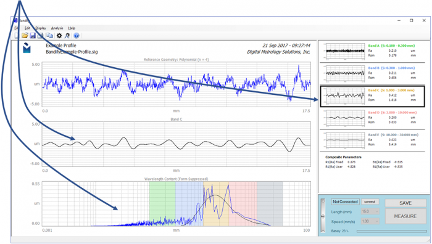
Task: Click the Band B Rsm value 0.656
Action: coord(393,78)
